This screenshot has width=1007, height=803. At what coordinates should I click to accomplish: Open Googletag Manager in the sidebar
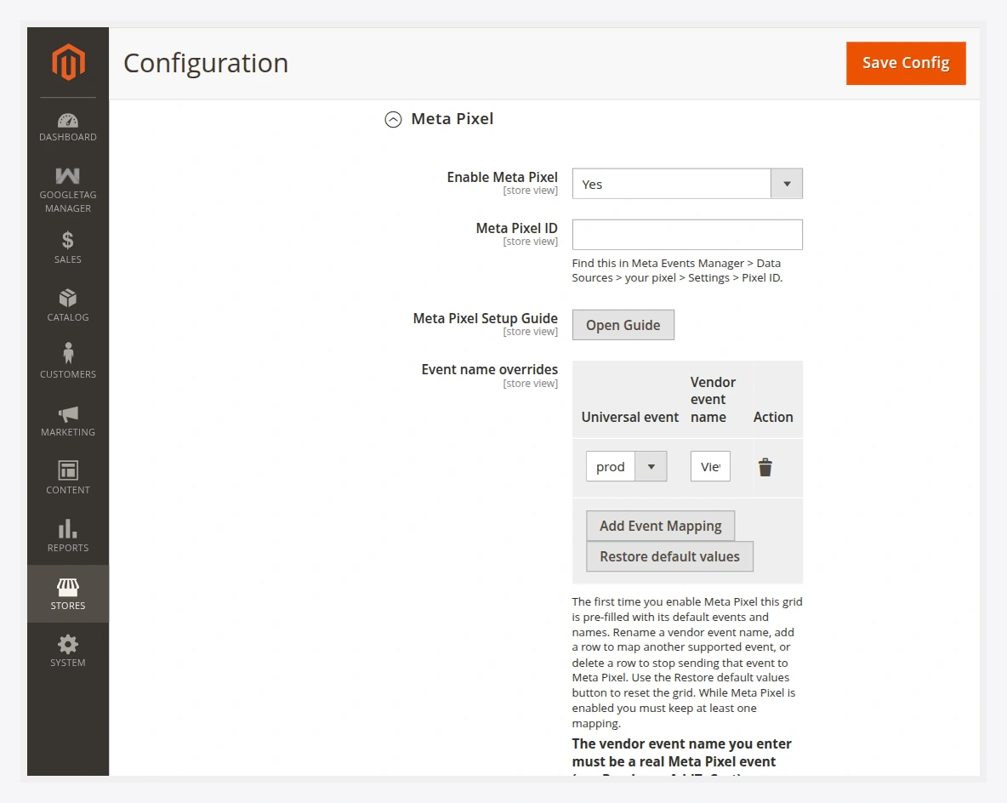(67, 191)
